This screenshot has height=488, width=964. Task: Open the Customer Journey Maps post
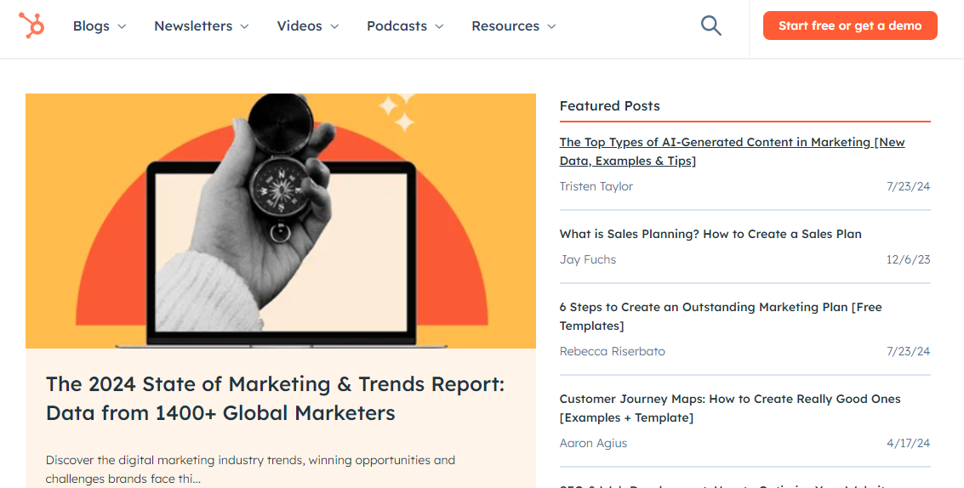pyautogui.click(x=730, y=408)
